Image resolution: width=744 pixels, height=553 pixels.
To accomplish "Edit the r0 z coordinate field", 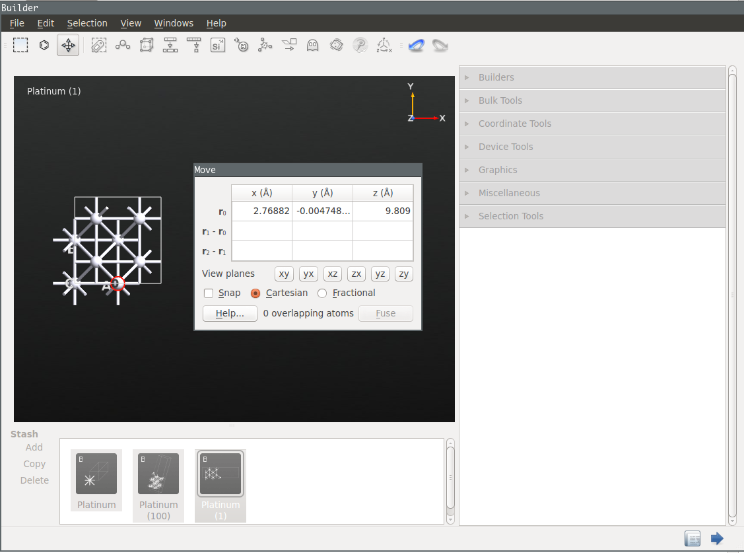I will [x=383, y=211].
